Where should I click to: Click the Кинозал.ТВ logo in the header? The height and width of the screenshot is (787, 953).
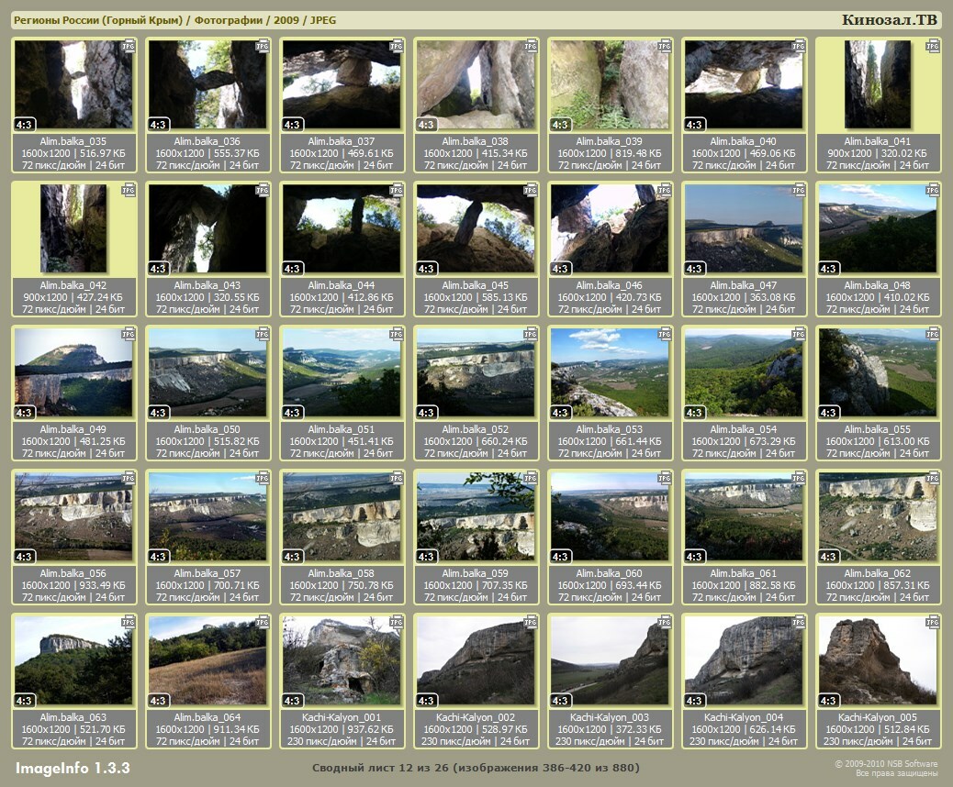tap(889, 20)
